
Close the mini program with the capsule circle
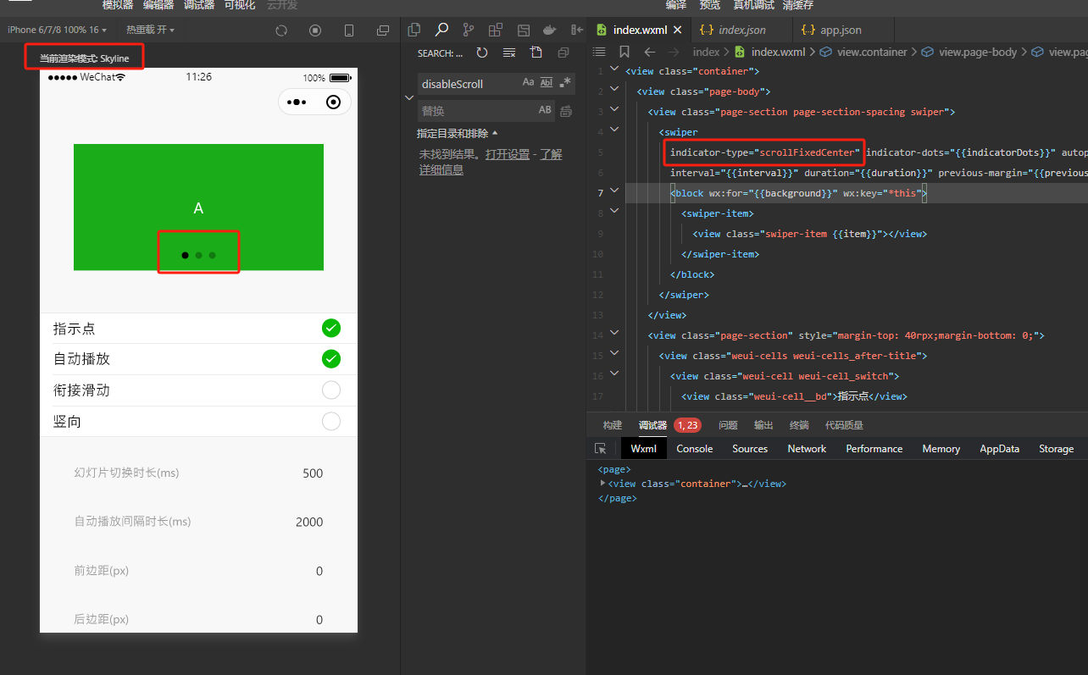334,102
